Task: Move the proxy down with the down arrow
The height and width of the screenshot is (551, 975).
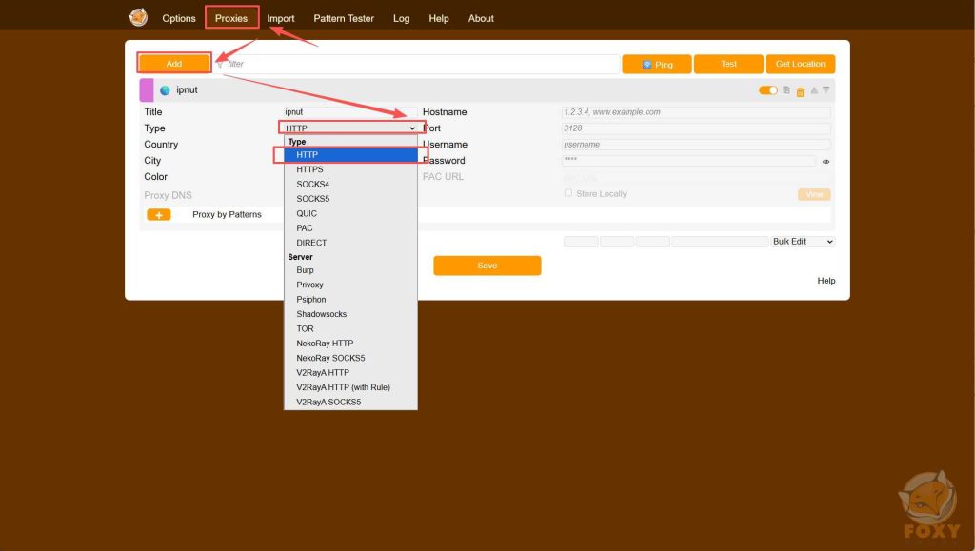Action: coord(826,90)
